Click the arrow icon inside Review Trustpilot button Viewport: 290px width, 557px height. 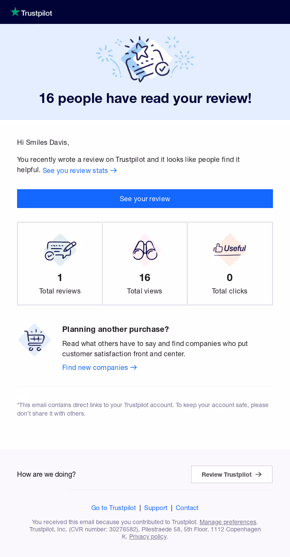click(258, 474)
